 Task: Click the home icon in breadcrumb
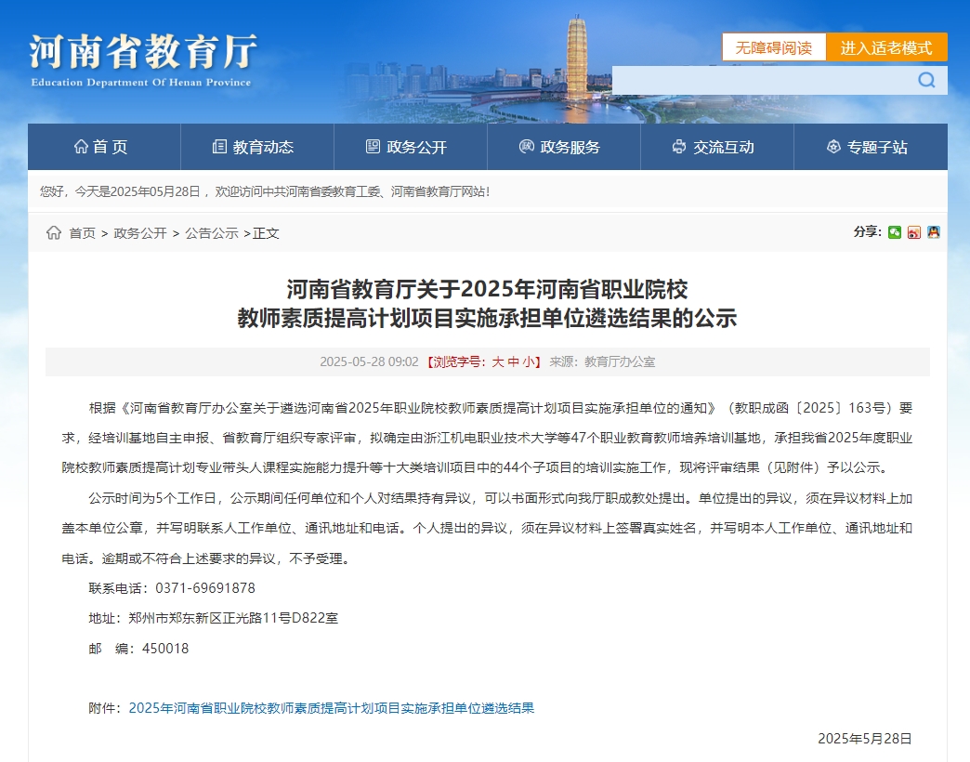[54, 232]
